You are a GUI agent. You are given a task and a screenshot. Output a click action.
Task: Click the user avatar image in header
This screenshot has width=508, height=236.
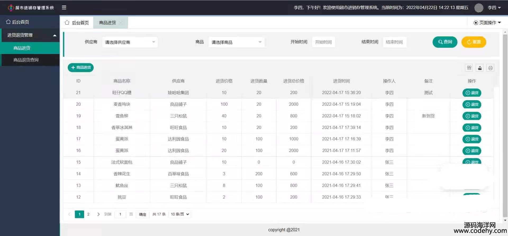tap(479, 8)
